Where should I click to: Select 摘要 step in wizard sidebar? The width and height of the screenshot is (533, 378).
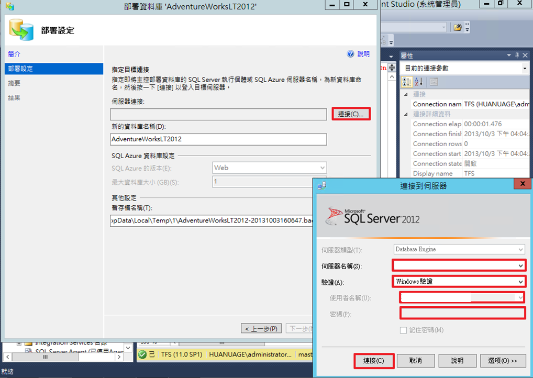(x=14, y=83)
